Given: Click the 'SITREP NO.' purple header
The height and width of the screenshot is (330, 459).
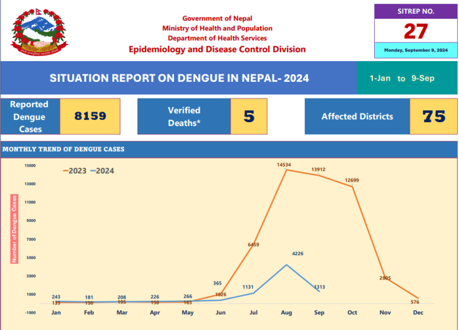Looking at the screenshot, I should pos(416,11).
